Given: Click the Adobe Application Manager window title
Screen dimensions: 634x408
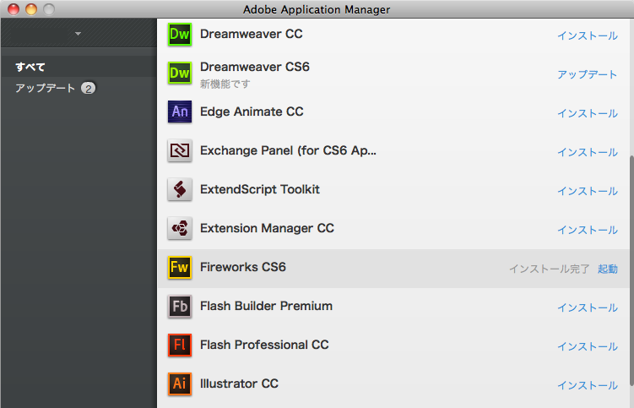Looking at the screenshot, I should pos(317,9).
